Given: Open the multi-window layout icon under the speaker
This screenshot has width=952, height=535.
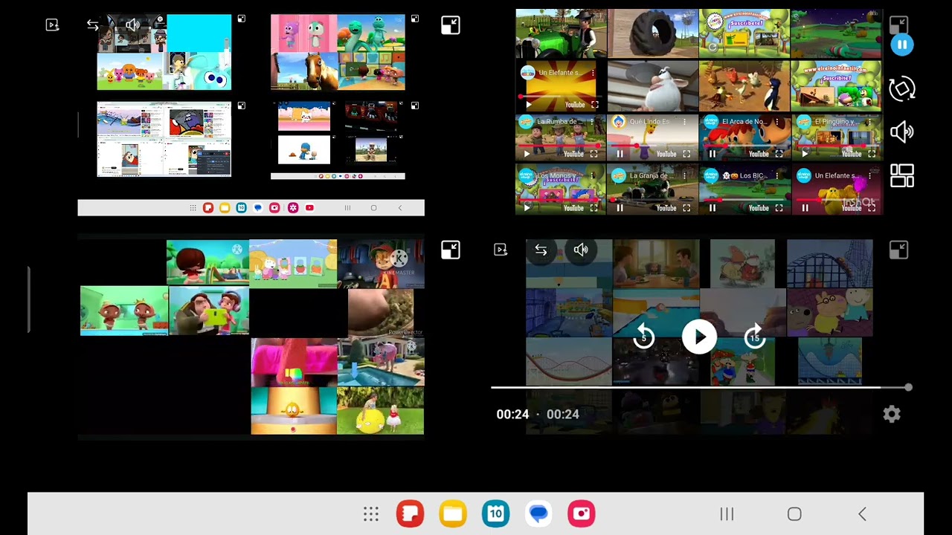Looking at the screenshot, I should click(901, 176).
